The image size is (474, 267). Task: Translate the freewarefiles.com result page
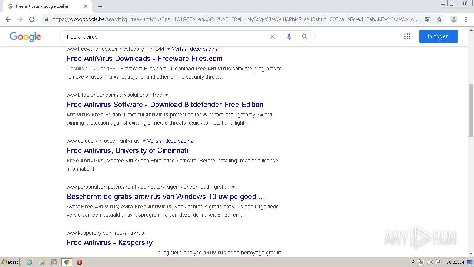pos(195,49)
